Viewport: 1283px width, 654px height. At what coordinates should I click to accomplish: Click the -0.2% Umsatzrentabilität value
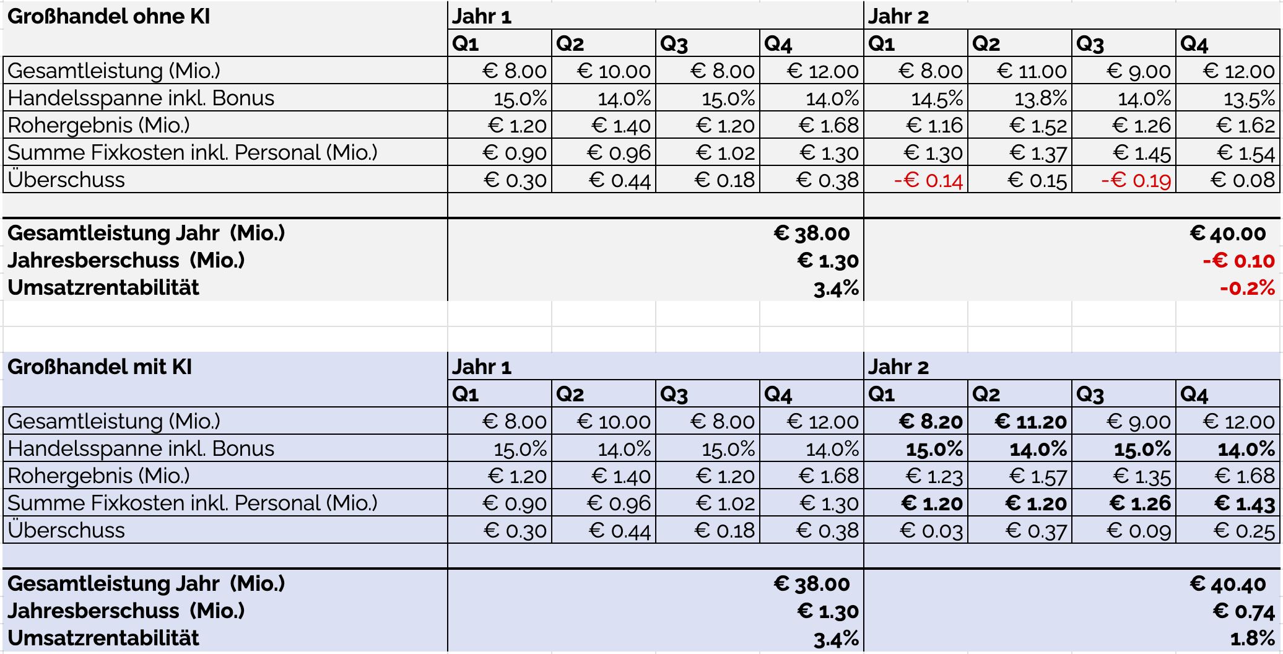[1247, 288]
